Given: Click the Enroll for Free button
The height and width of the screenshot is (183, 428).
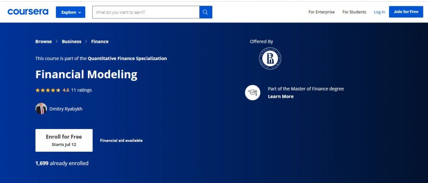Looking at the screenshot, I should 64,140.
